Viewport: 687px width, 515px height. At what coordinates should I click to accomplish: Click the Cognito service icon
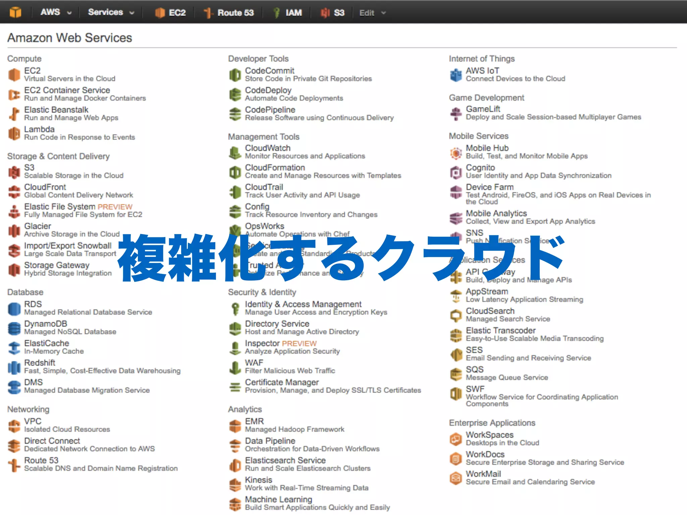tap(456, 172)
